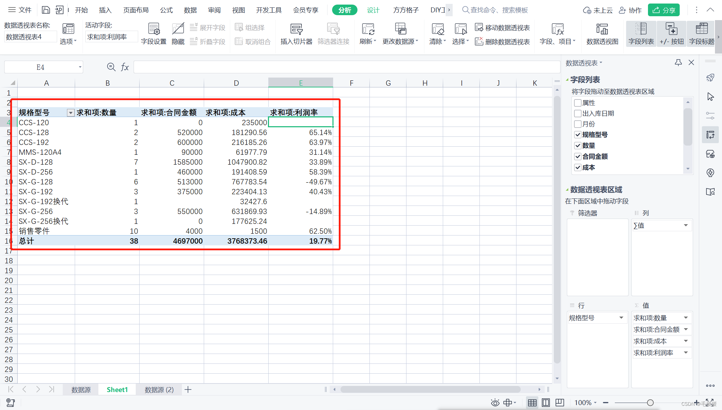Open the 求和项:数量 value field dropdown

686,318
